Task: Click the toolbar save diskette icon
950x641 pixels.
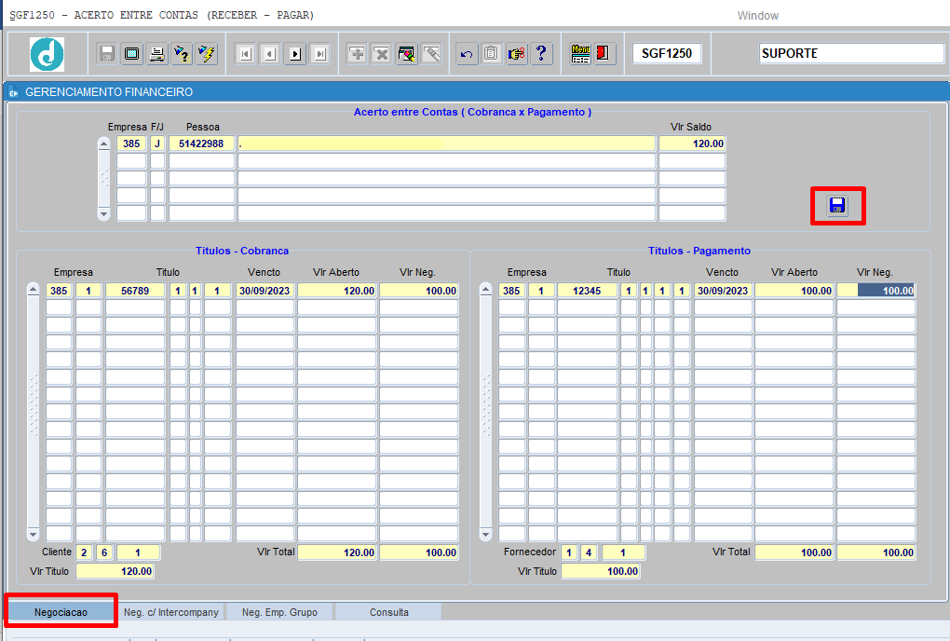Action: pos(106,54)
